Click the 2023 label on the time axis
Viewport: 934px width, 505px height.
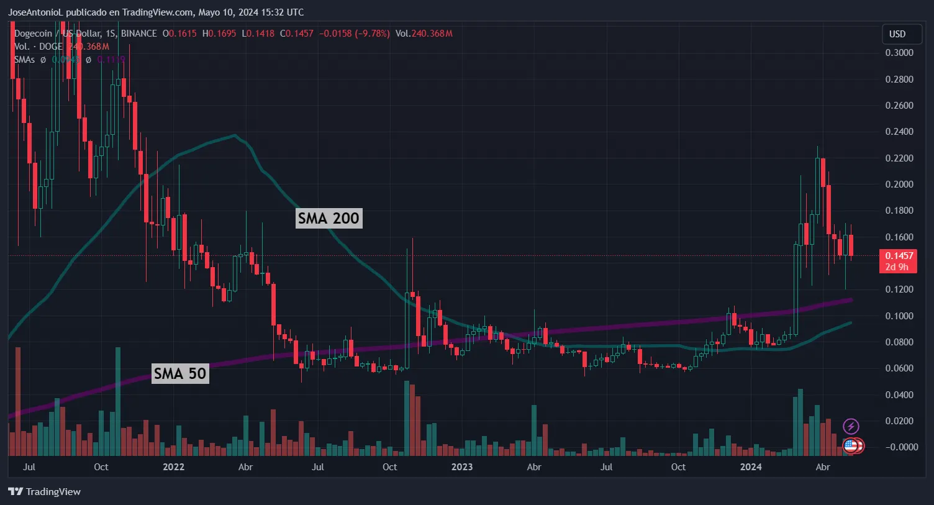(x=462, y=466)
